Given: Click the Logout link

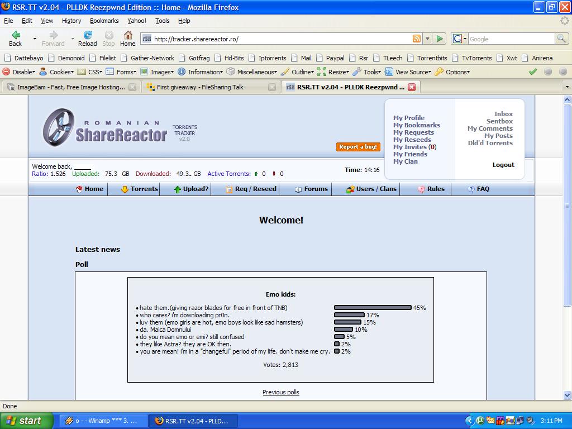Looking at the screenshot, I should click(x=503, y=165).
